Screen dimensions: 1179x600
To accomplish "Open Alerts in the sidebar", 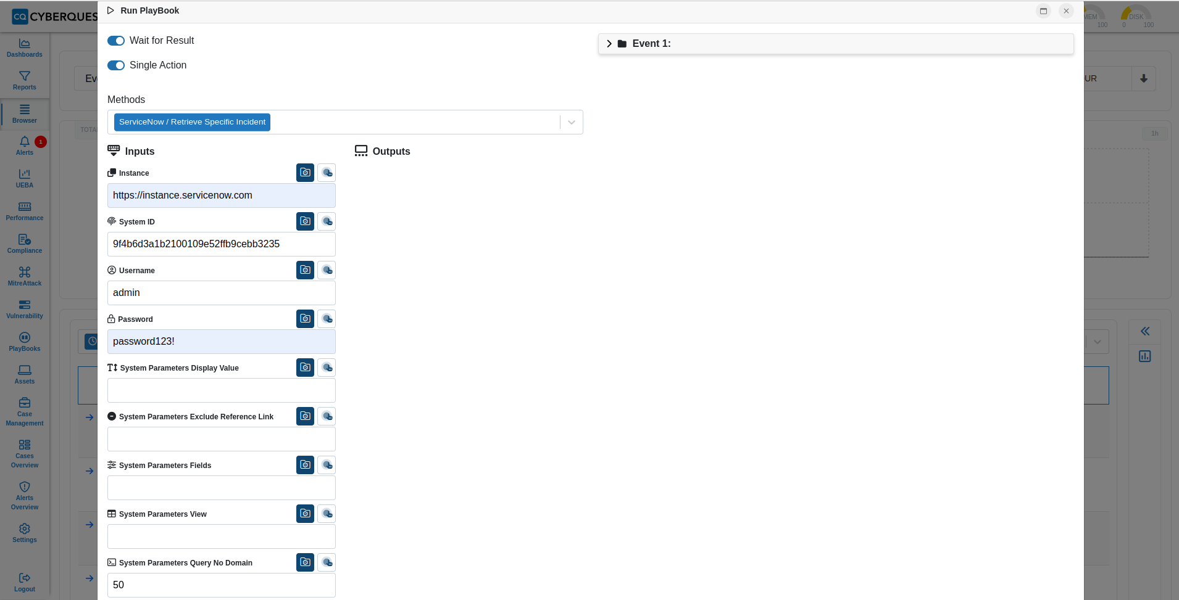I will coord(25,146).
